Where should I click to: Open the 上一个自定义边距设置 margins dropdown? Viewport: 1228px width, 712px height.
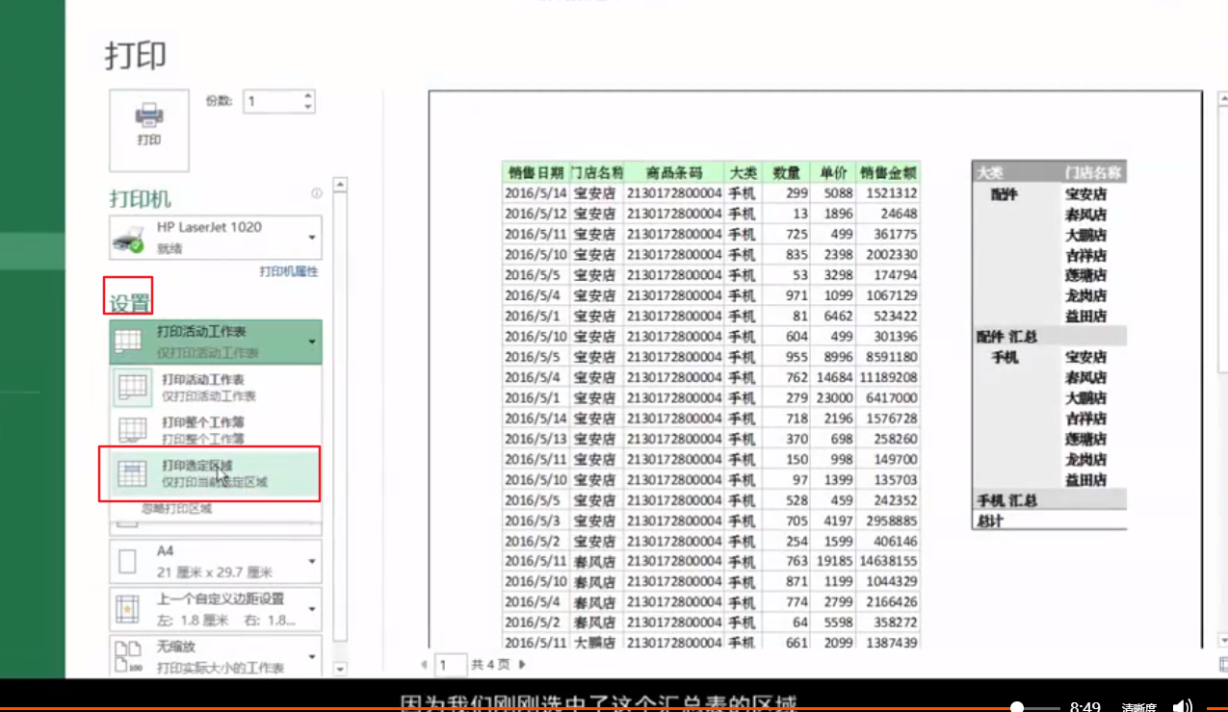[x=216, y=609]
